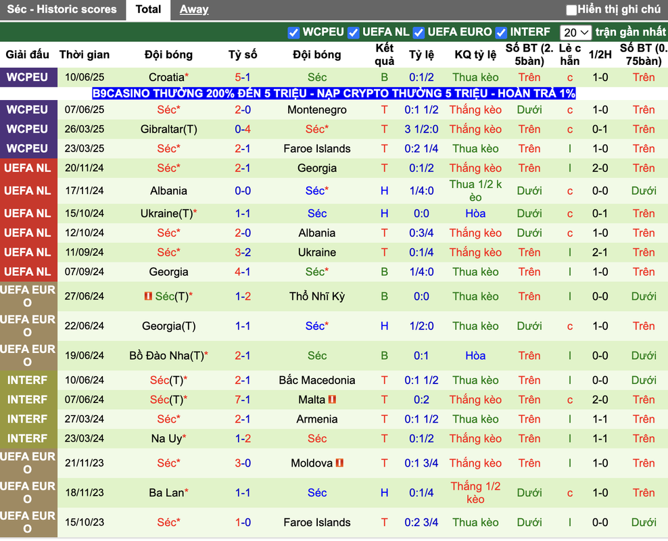668x541 pixels.
Task: Uncheck the UEFA NL filter checkbox
Action: [353, 32]
